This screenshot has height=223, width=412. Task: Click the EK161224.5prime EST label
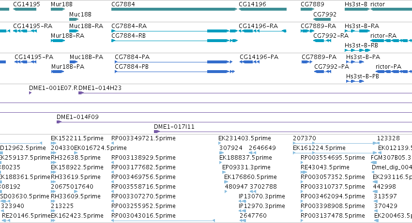click(319, 148)
